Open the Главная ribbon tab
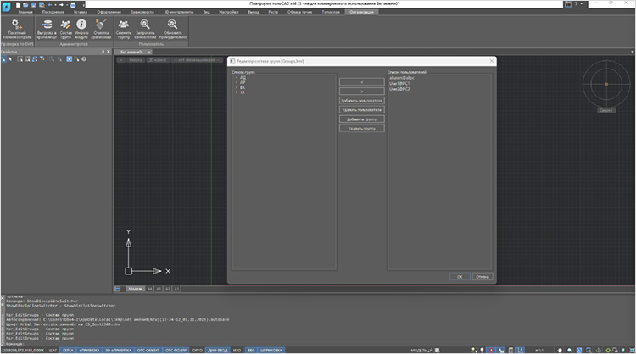Viewport: 636px width, 354px height. [26, 14]
